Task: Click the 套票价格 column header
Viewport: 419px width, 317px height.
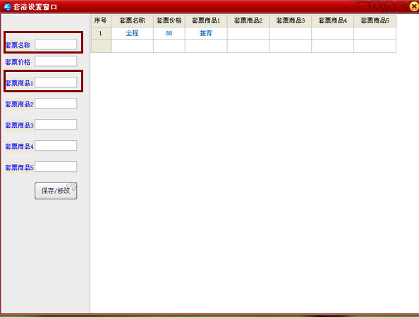Action: coord(169,21)
